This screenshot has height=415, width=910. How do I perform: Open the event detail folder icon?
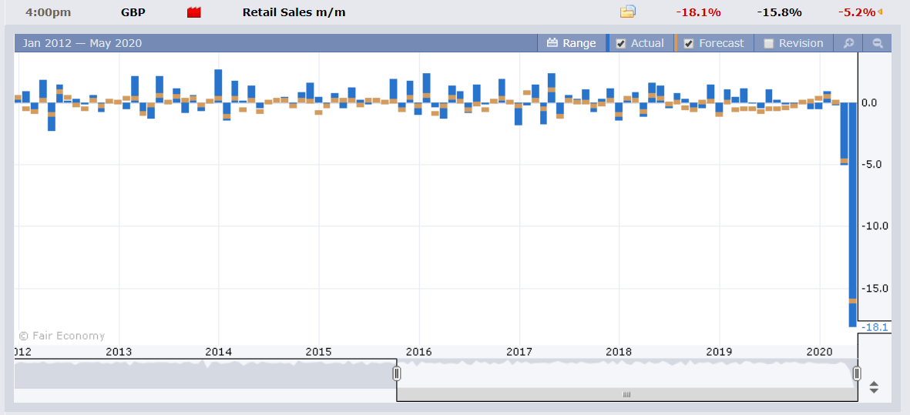pyautogui.click(x=627, y=12)
